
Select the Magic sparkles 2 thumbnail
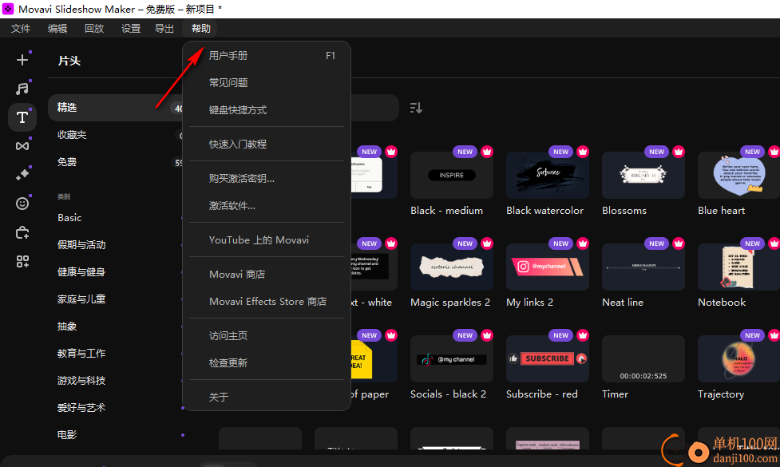[452, 267]
